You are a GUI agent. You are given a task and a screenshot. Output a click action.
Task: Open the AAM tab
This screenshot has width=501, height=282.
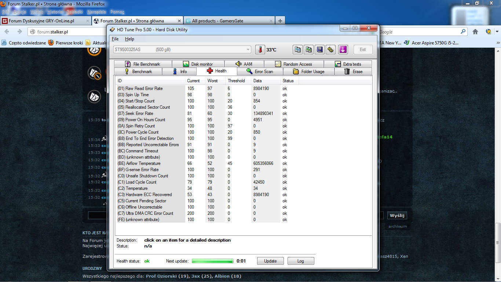coord(244,64)
